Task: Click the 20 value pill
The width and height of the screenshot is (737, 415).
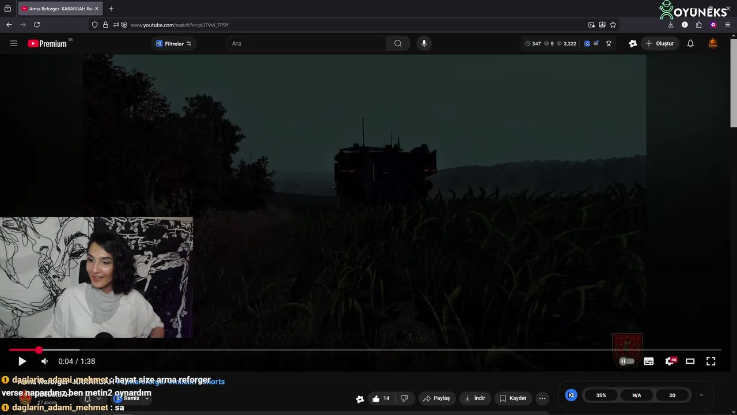Action: click(672, 395)
